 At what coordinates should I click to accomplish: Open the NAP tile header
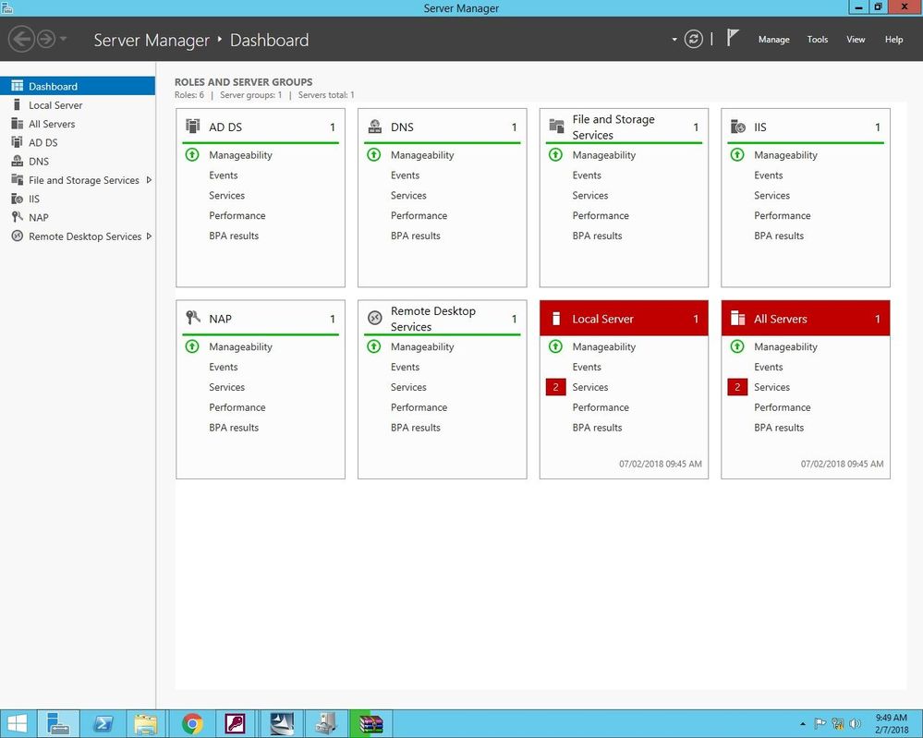click(x=261, y=319)
